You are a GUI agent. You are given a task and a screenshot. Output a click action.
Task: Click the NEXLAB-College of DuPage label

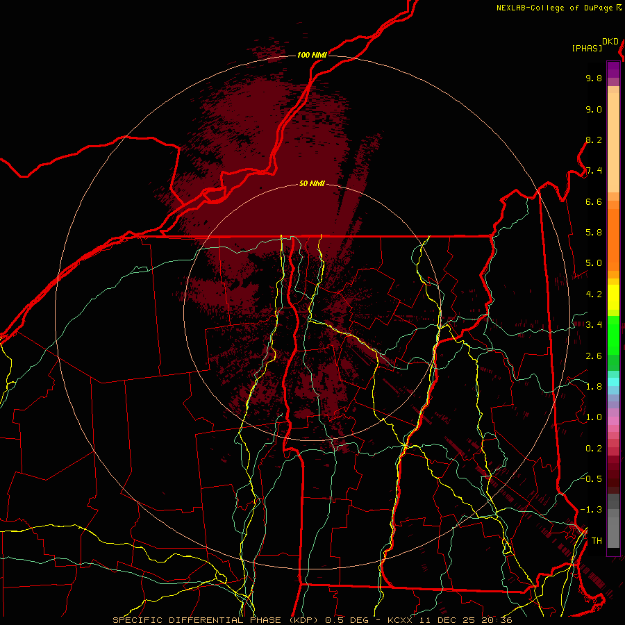556,8
